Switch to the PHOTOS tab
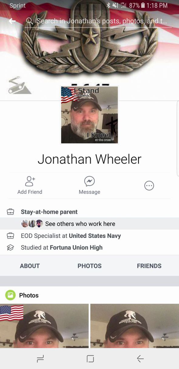 [89, 266]
